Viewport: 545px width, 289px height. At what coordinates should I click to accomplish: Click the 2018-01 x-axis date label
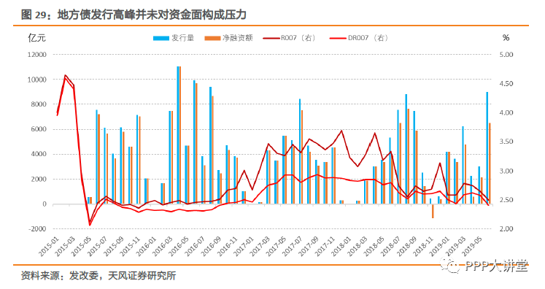(x=341, y=247)
